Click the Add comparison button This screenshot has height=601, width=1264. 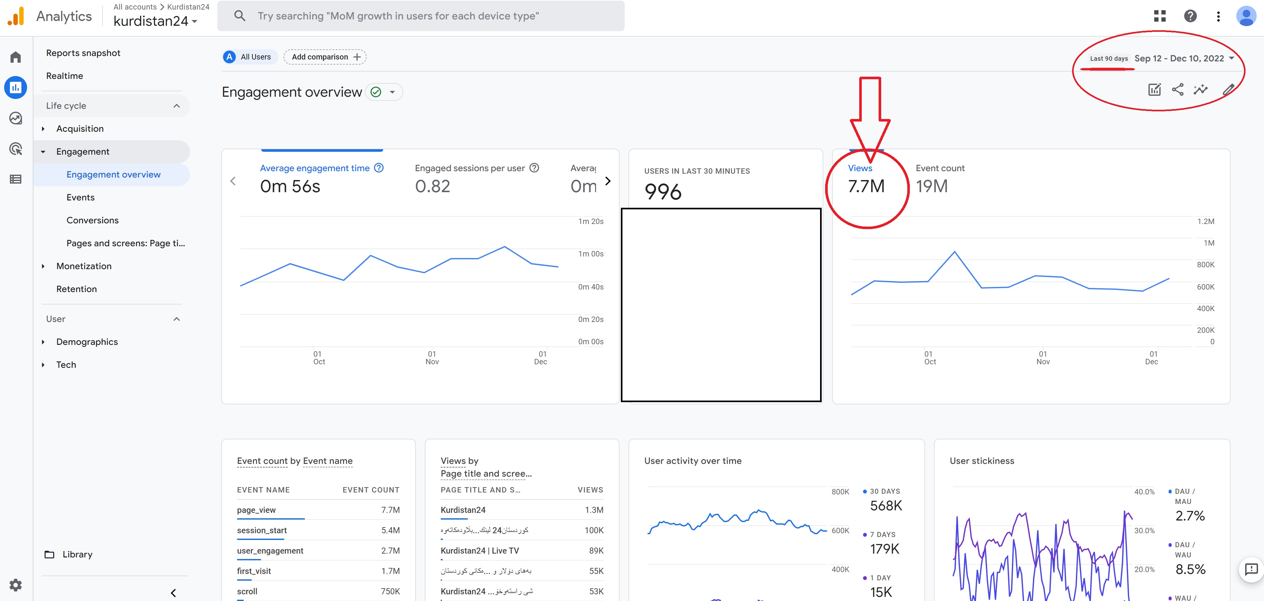pos(325,57)
